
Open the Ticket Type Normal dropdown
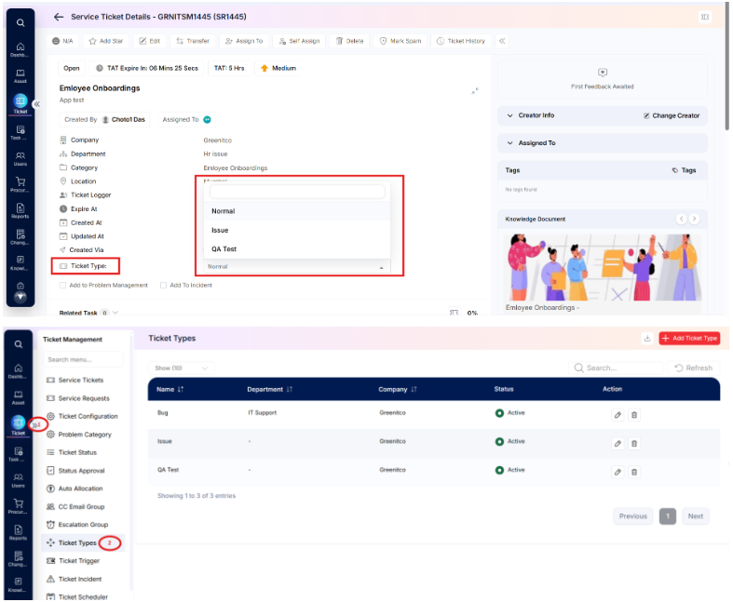[297, 267]
